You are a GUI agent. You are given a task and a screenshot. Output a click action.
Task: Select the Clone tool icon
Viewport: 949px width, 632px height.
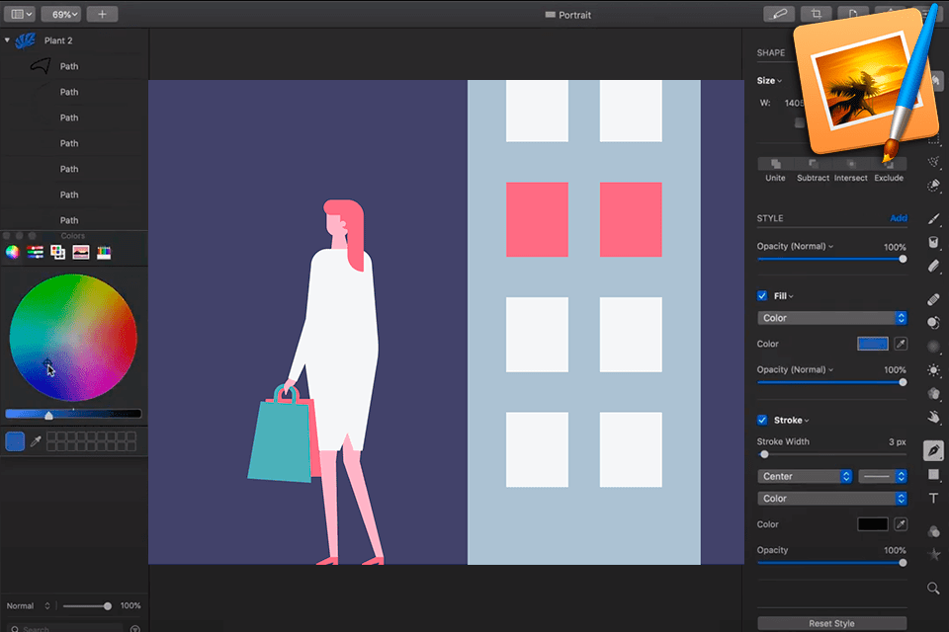[933, 322]
